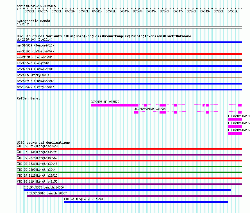The image size is (250, 213).
Task: Open the nsv9285 (Perry2008) variant label
Action: coord(33,75)
